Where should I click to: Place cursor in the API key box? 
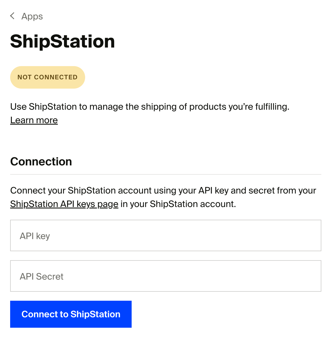[x=166, y=235]
